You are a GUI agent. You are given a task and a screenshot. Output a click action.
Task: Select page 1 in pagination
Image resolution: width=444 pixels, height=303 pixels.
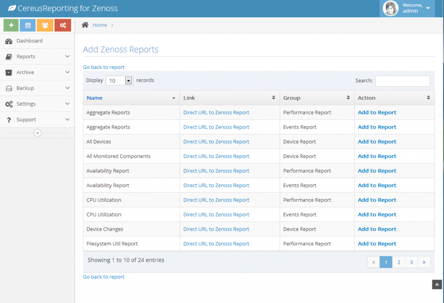coord(386,262)
